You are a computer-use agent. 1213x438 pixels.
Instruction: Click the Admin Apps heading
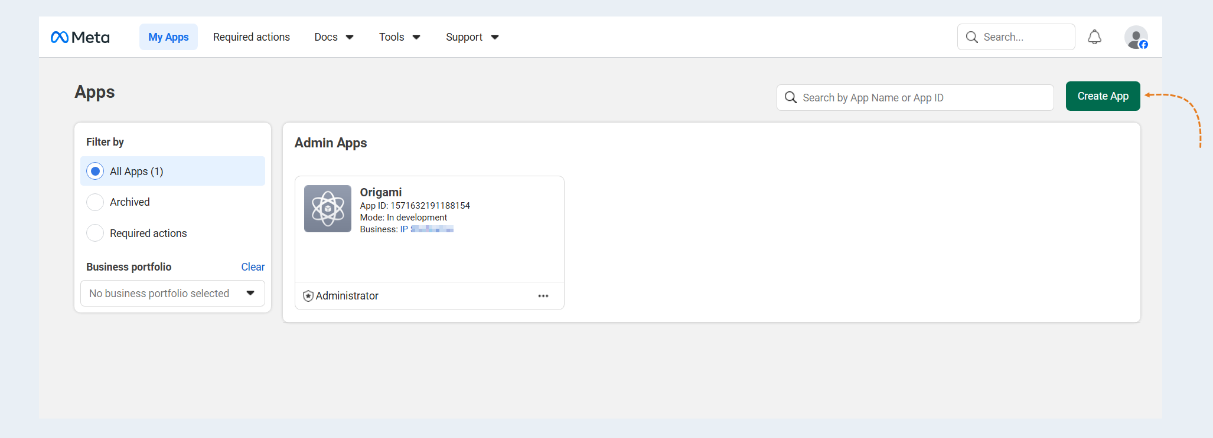pos(331,143)
